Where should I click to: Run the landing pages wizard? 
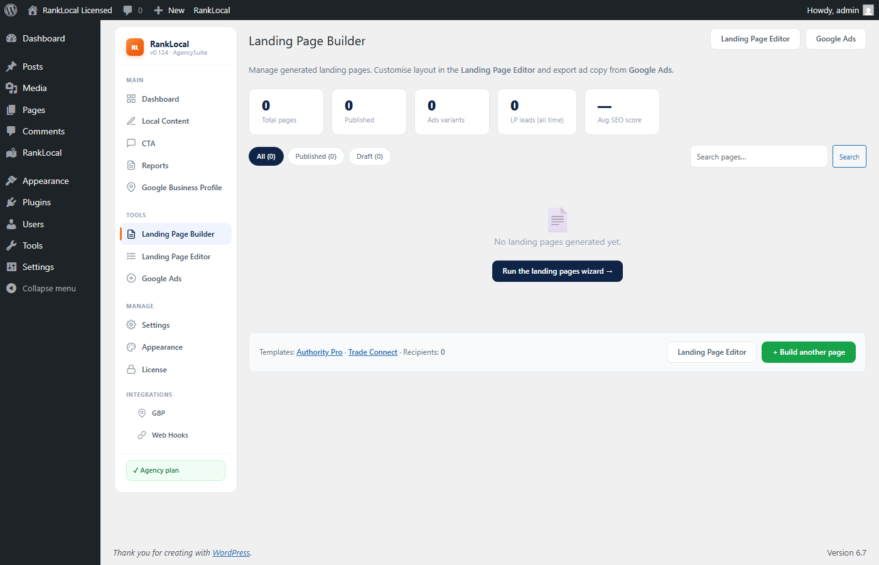point(558,271)
